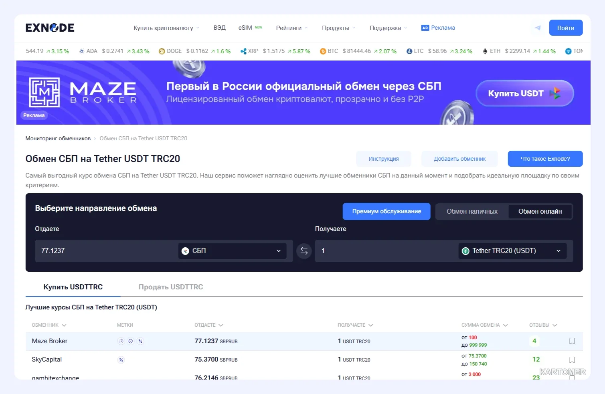Sort table by ОТДАЕТЕ column
The width and height of the screenshot is (605, 394).
pos(209,325)
